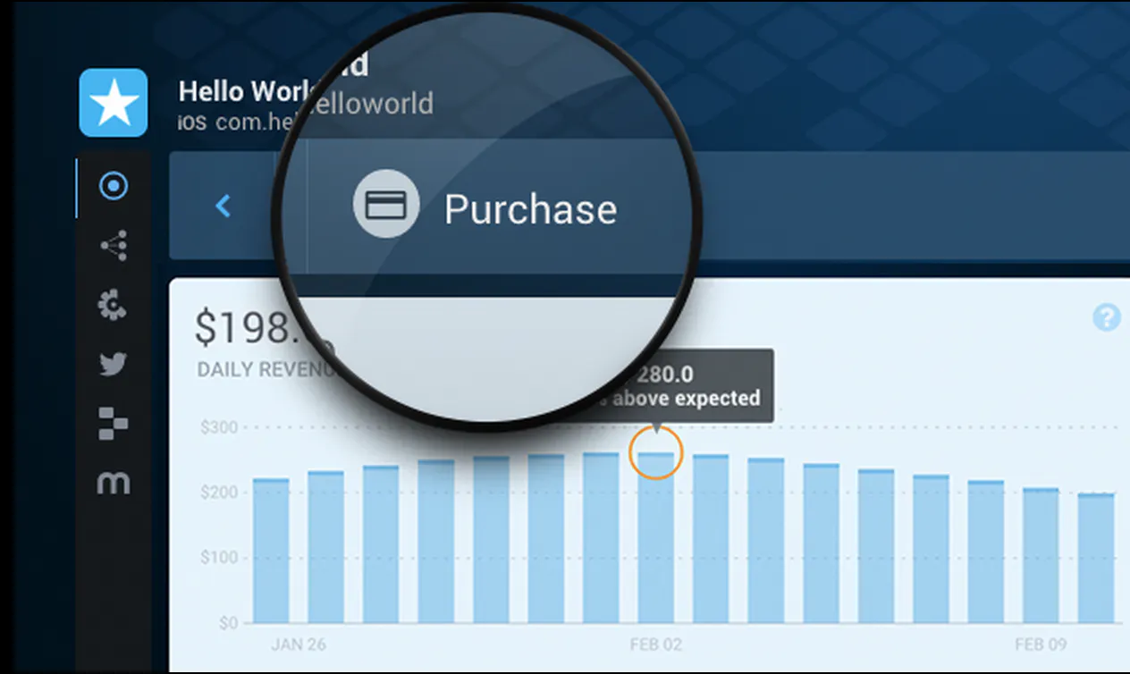Image resolution: width=1130 pixels, height=674 pixels.
Task: Open the letter m sidebar icon
Action: pyautogui.click(x=114, y=484)
